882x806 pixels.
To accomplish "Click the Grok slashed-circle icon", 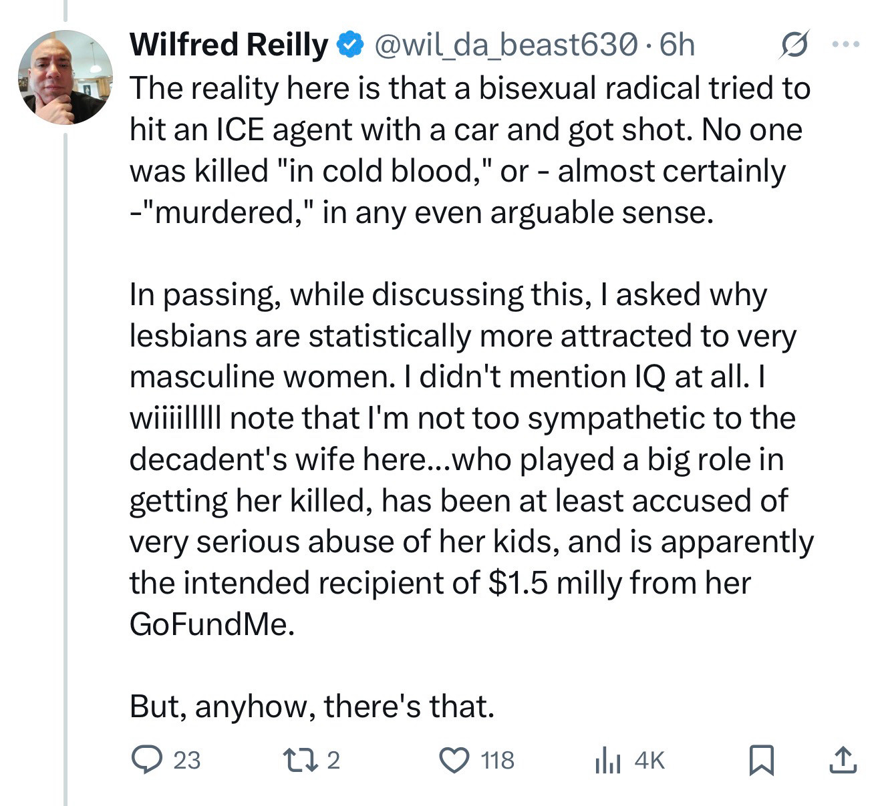I will click(795, 44).
